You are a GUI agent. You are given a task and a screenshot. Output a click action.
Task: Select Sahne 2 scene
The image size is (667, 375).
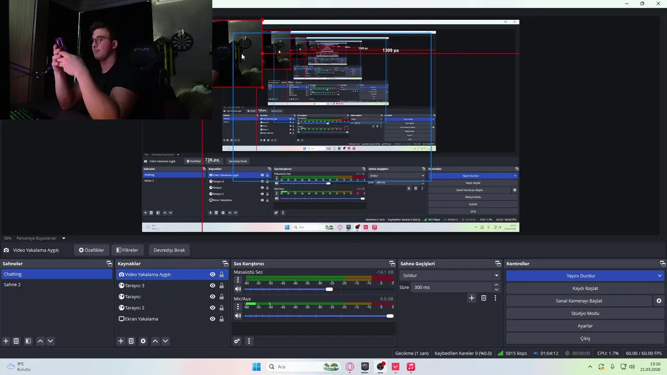click(56, 284)
